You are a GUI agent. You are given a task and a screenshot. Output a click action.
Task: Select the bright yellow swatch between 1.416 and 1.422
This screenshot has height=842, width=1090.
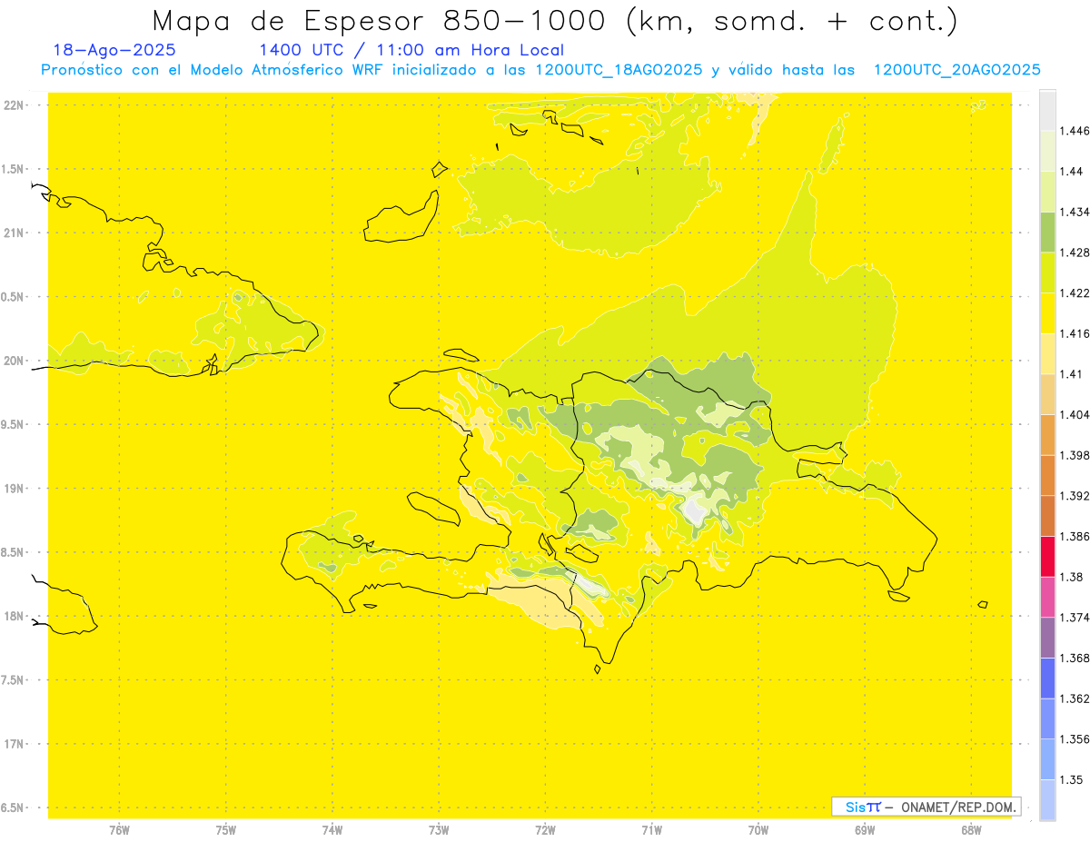click(1047, 312)
